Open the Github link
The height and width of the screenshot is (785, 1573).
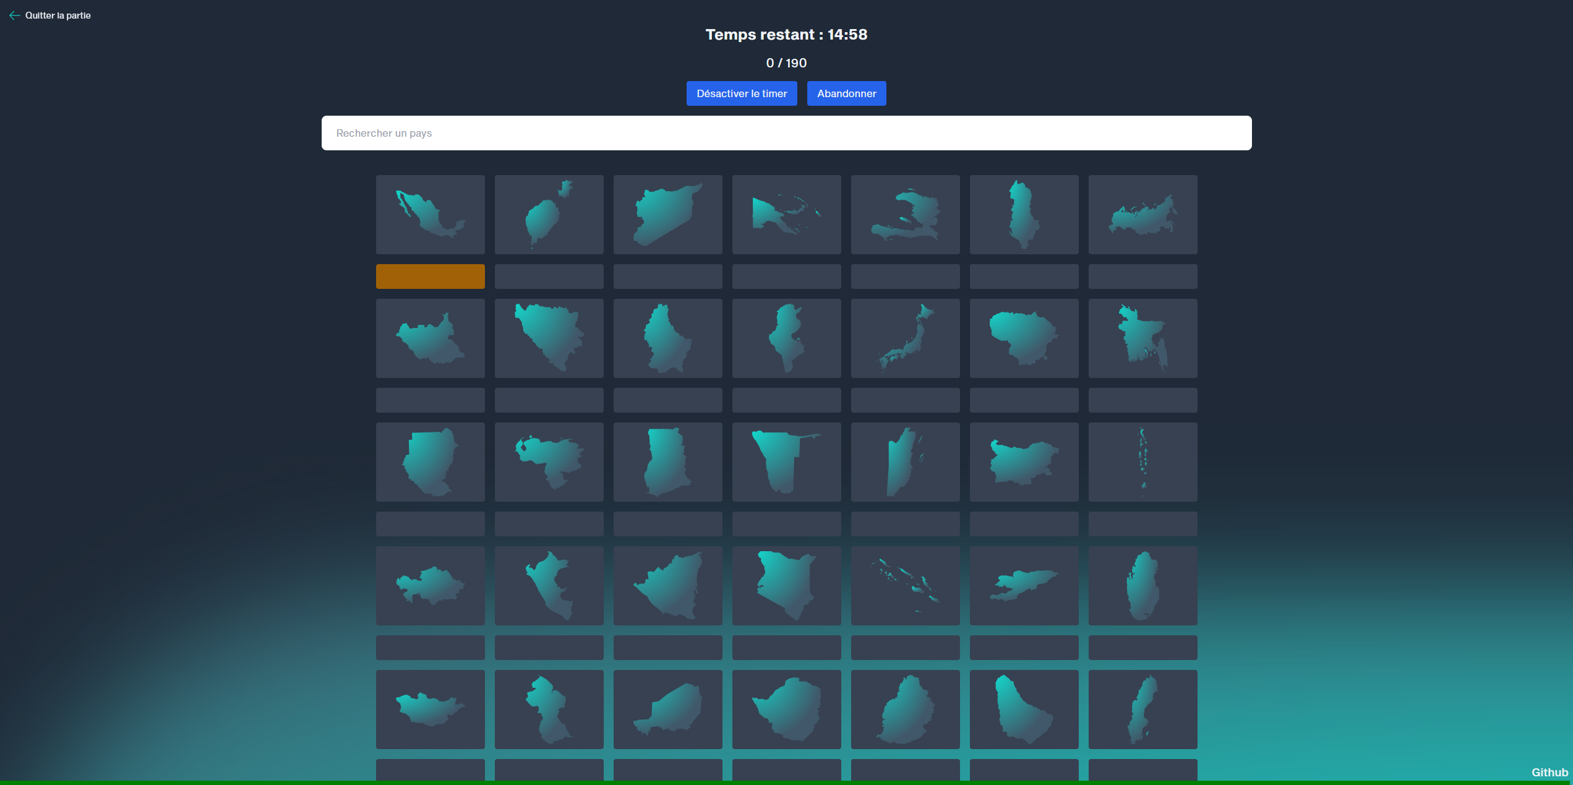1549,772
